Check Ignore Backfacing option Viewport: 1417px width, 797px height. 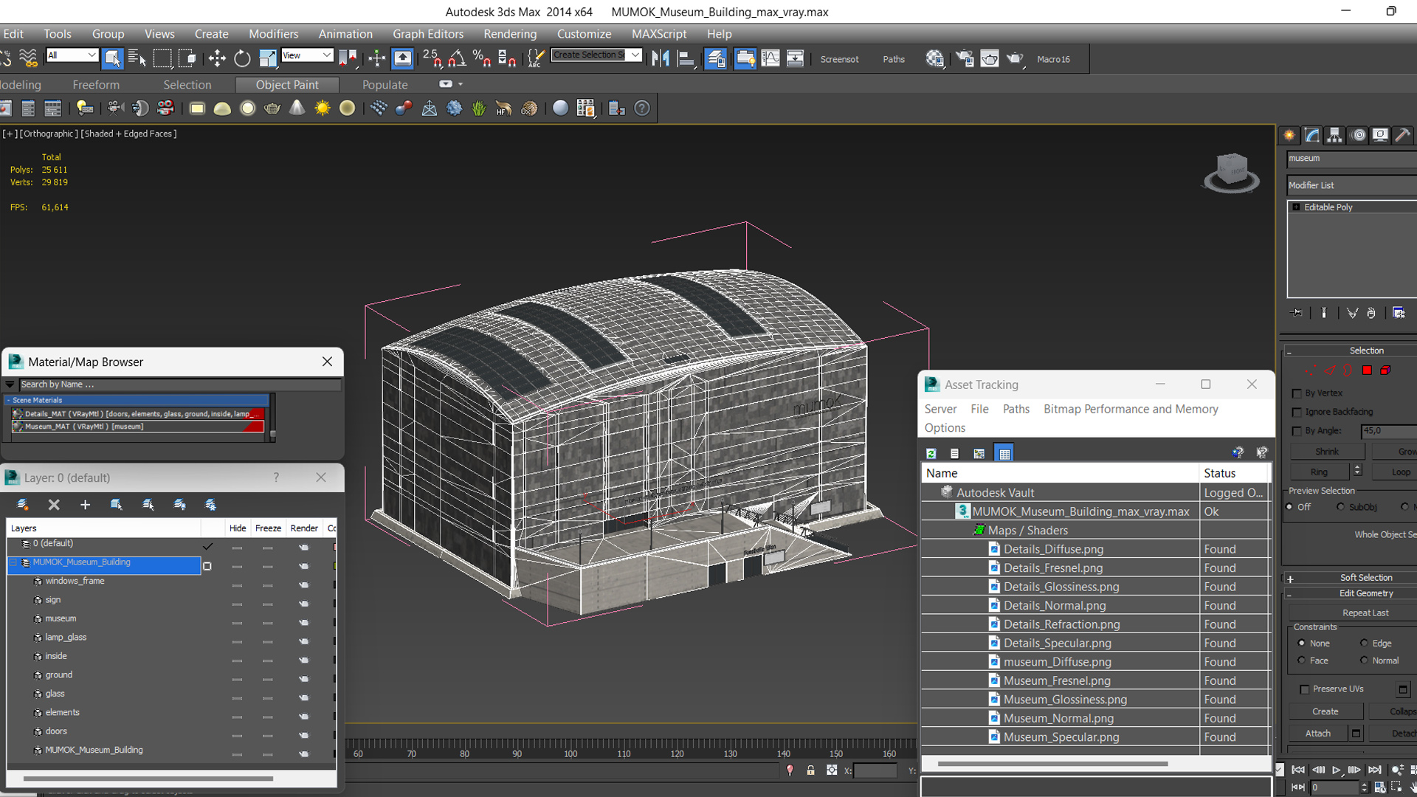[1297, 412]
